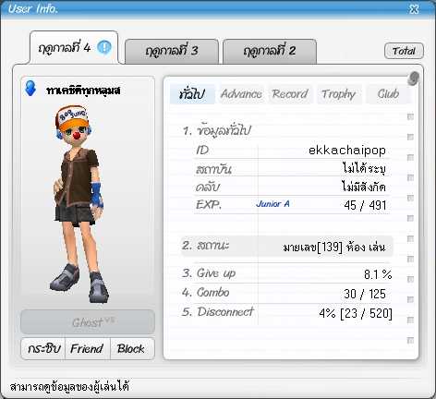
Task: Click the blue player status icon beside the nickname
Action: click(30, 89)
